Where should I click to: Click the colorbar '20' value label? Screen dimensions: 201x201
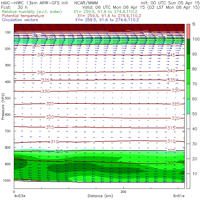(x=194, y=159)
